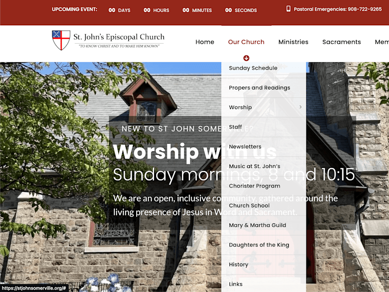Image resolution: width=389 pixels, height=292 pixels.
Task: Click the phone icon beside Pastoral Emergencies
Action: 288,9
